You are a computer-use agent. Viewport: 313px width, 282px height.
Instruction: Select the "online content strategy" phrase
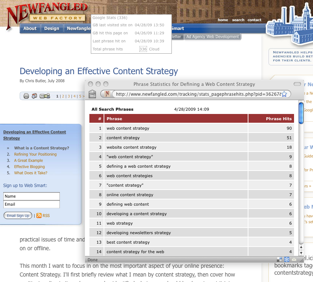tap(130, 195)
